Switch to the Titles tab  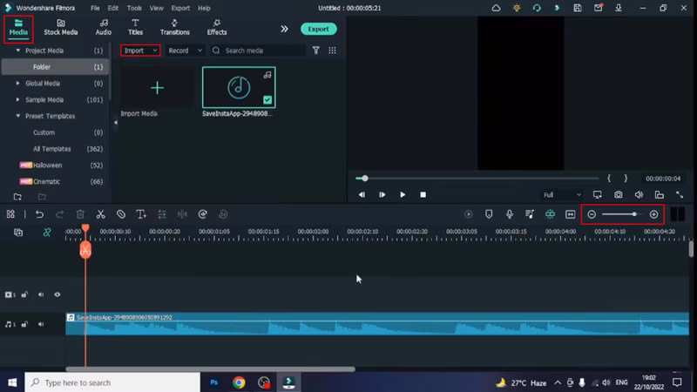point(135,28)
